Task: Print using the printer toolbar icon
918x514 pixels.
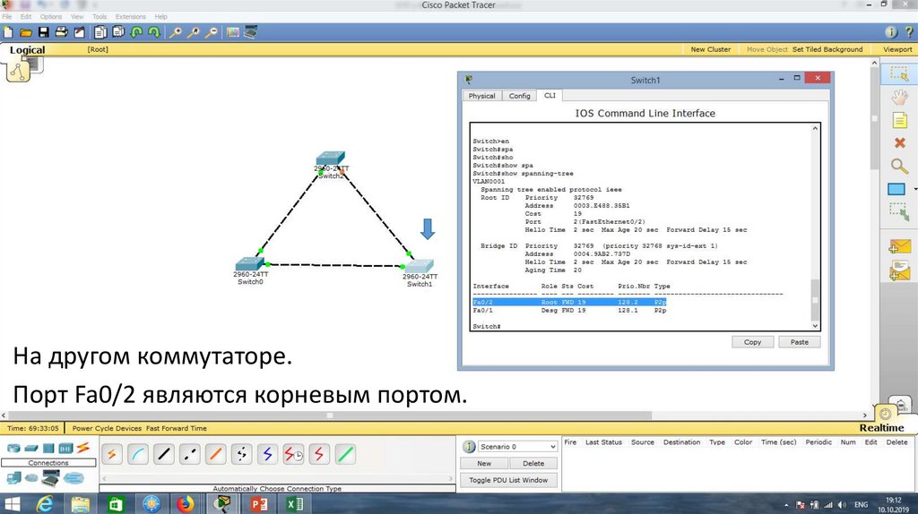Action: pyautogui.click(x=61, y=32)
